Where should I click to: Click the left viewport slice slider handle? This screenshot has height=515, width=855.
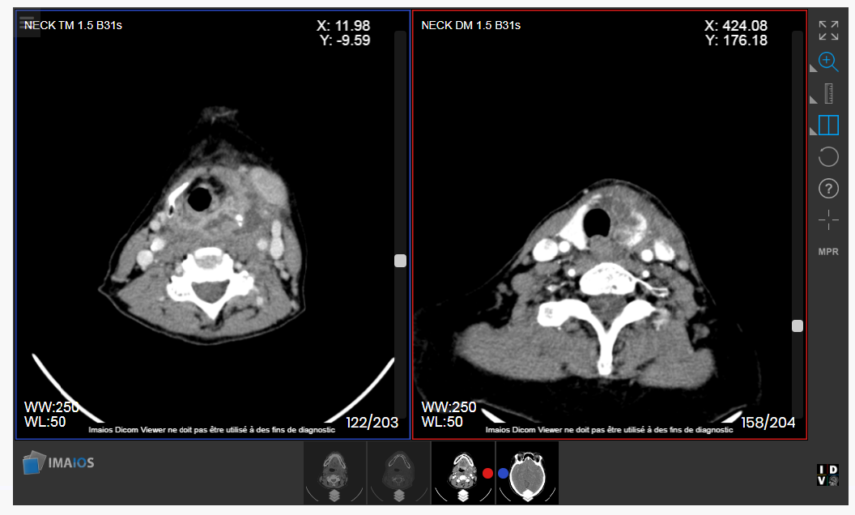[400, 261]
